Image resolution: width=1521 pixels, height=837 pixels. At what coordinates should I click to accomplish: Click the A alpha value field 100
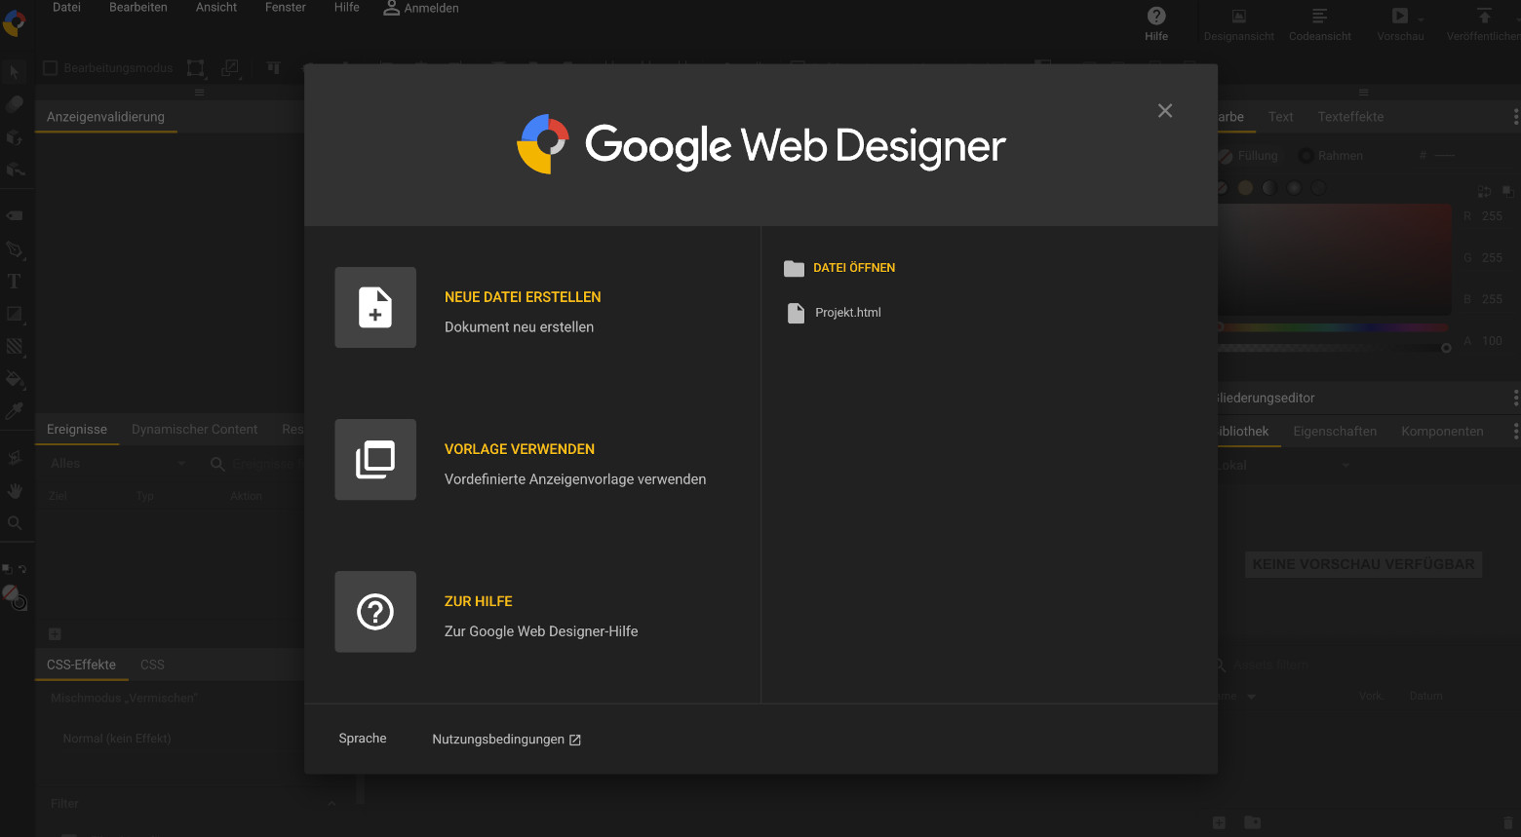pos(1492,341)
